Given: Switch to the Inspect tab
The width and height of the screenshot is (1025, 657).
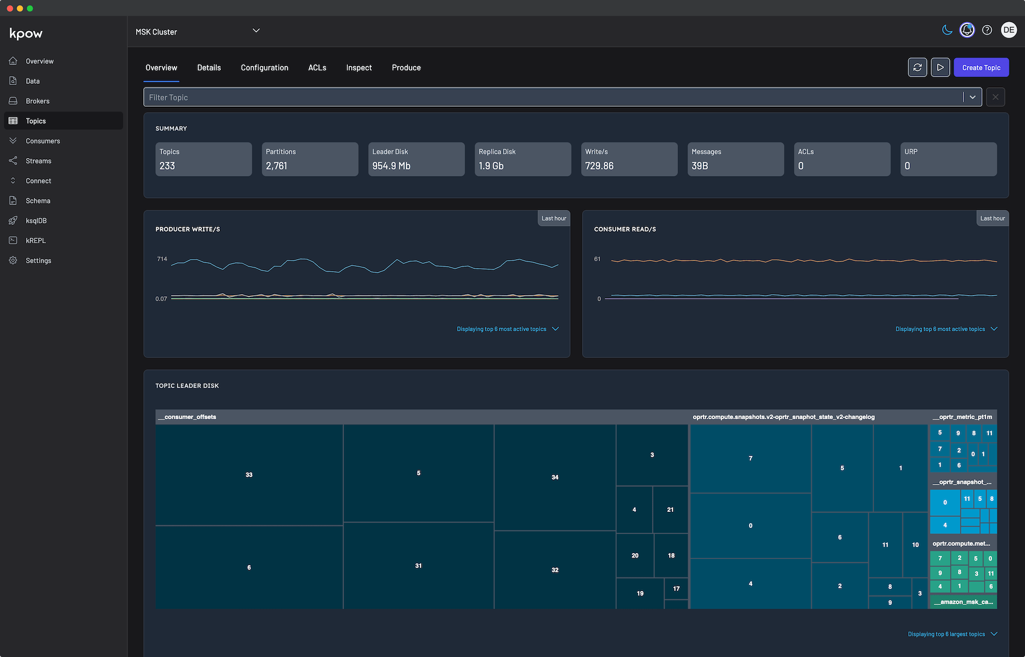Looking at the screenshot, I should click(x=359, y=68).
